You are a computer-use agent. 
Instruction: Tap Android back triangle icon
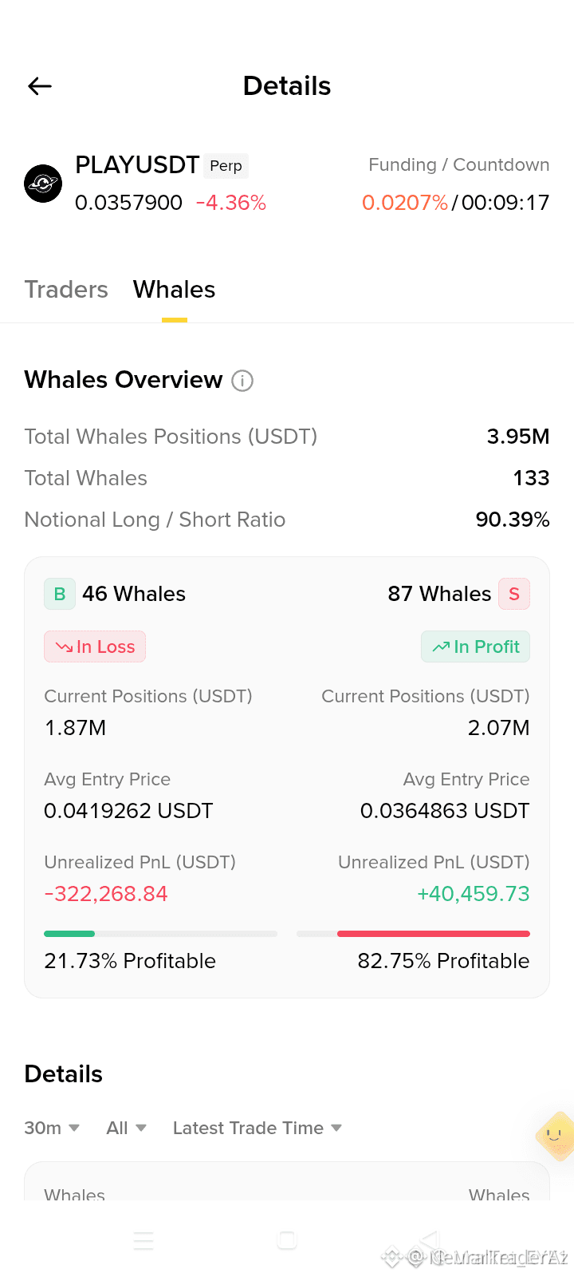pos(430,1239)
